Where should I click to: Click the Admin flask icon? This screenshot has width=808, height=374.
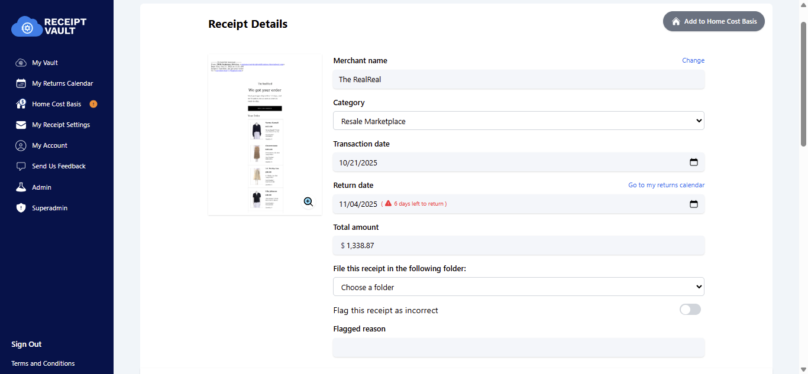coord(21,187)
